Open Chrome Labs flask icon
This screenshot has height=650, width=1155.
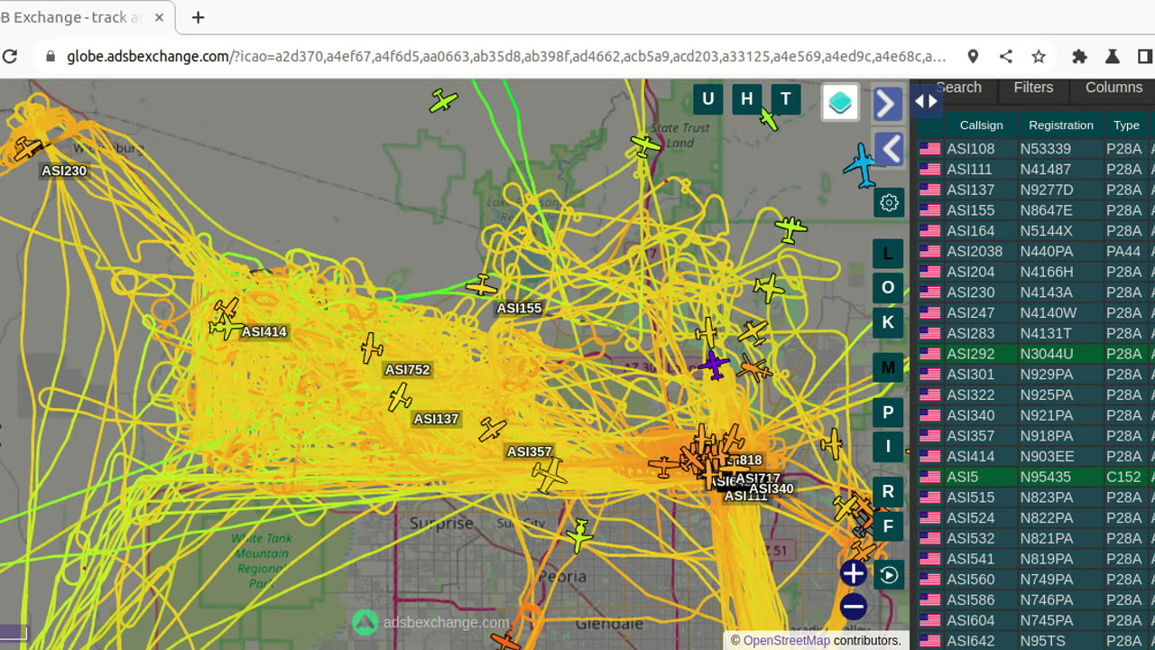click(1112, 56)
